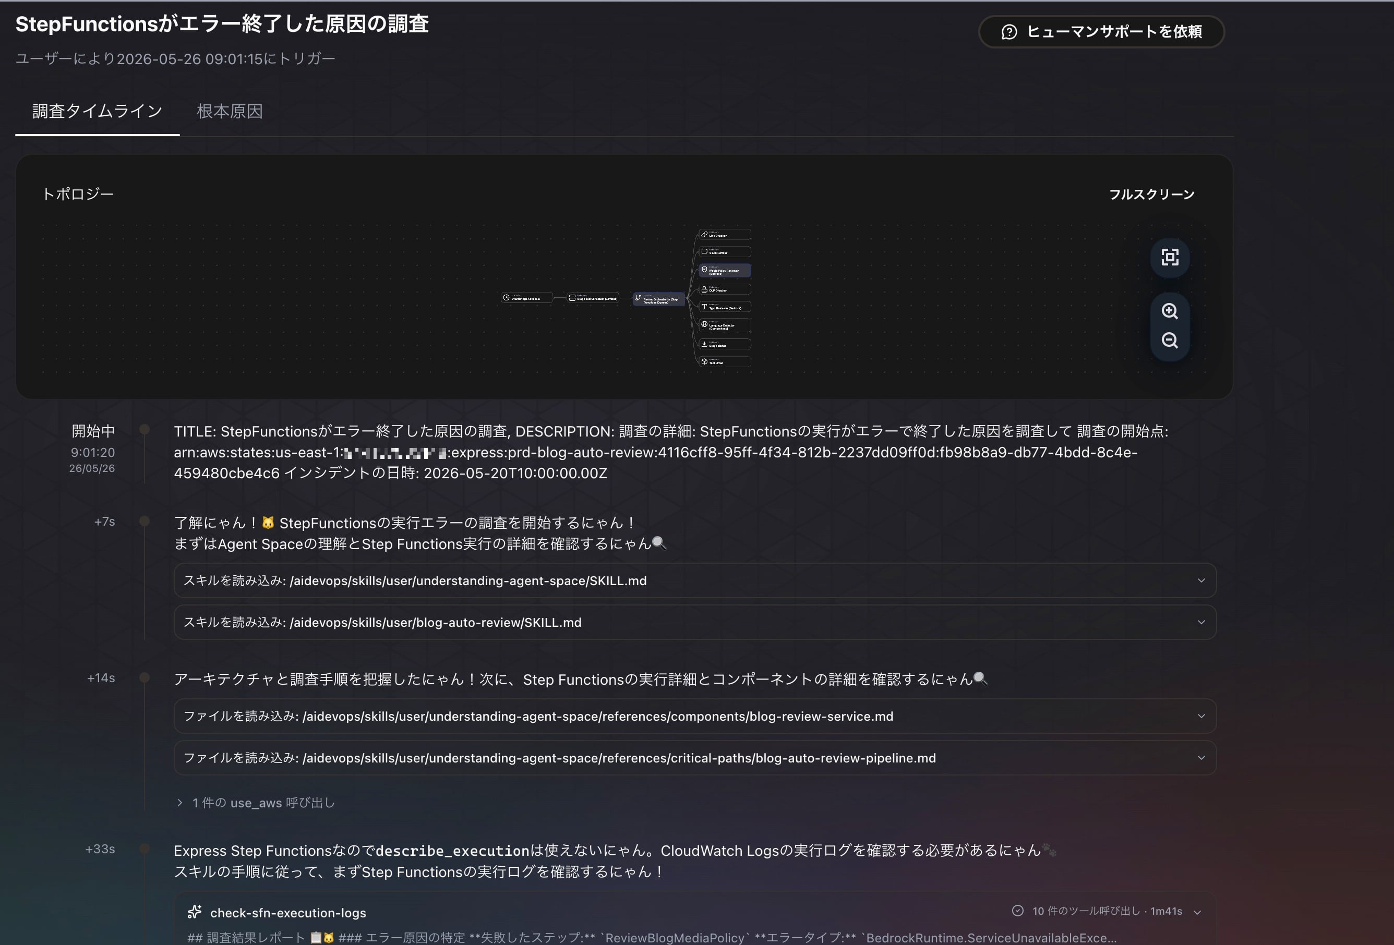1394x945 pixels.
Task: Click the sparkle icon beside check-sfn-execution-logs
Action: pos(195,912)
